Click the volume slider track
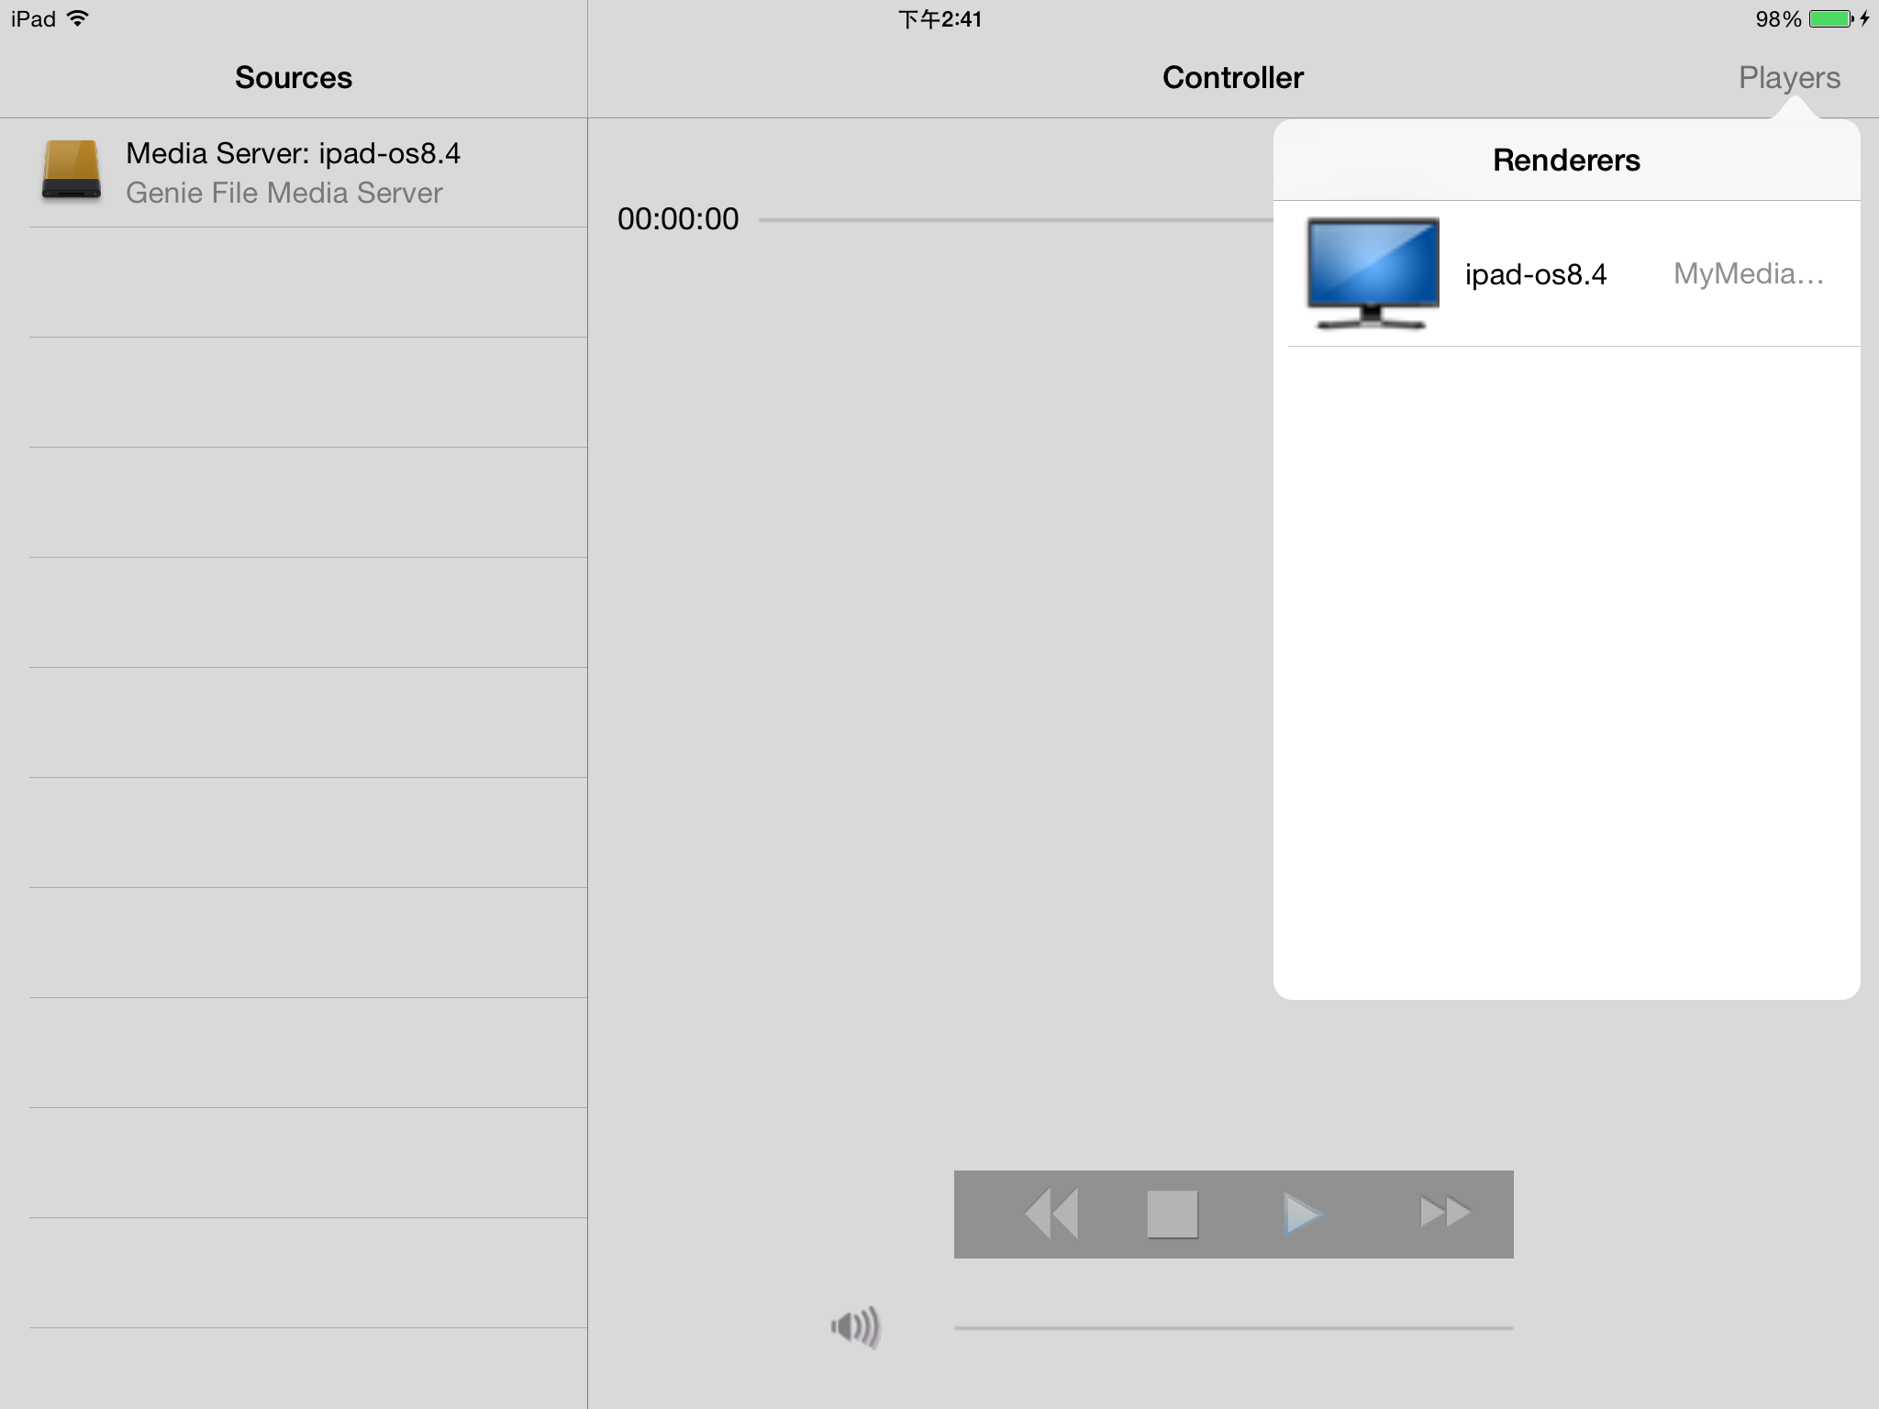Screen dimensions: 1879x1409 click(1233, 1327)
